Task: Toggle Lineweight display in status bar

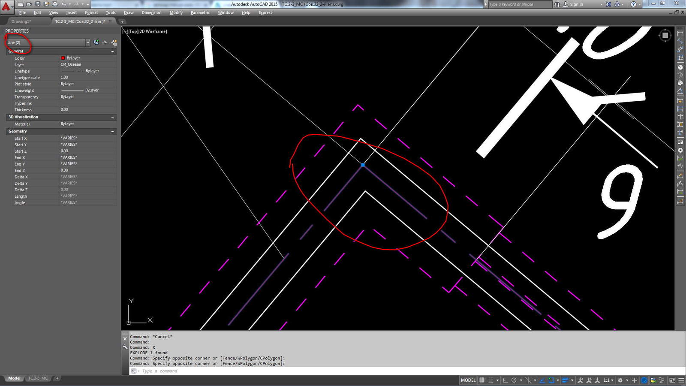Action: [x=566, y=380]
